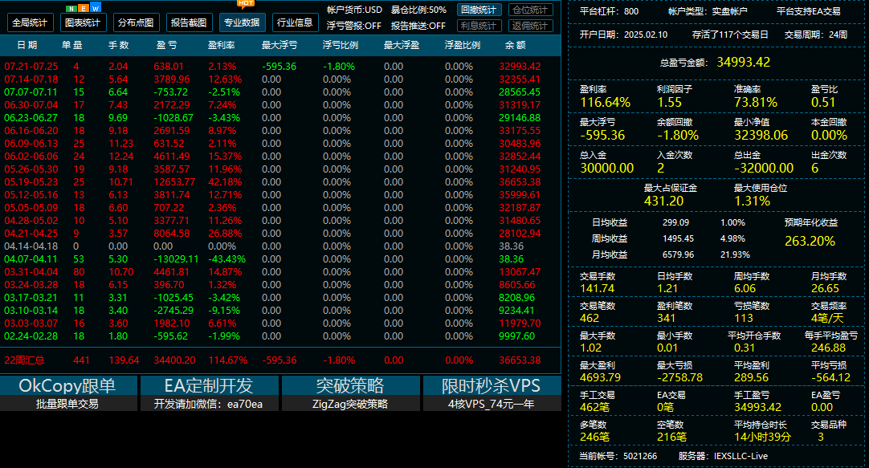Switch to the 专业数据 tab
The width and height of the screenshot is (869, 468).
coord(242,22)
